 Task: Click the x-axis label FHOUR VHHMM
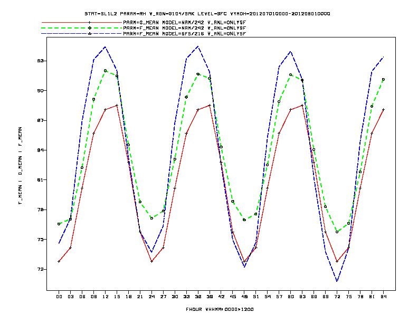coord(220,309)
